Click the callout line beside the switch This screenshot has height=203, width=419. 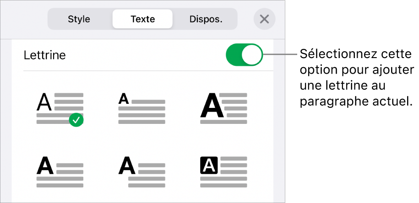[282, 55]
